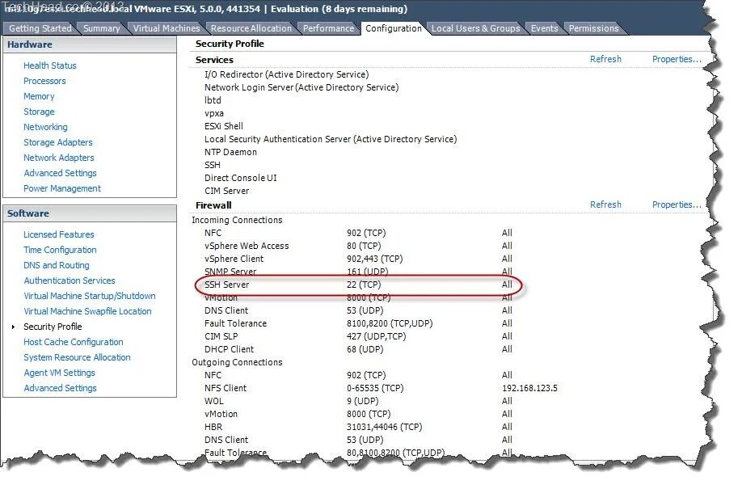
Task: Open Properties for Services section
Action: click(x=677, y=59)
